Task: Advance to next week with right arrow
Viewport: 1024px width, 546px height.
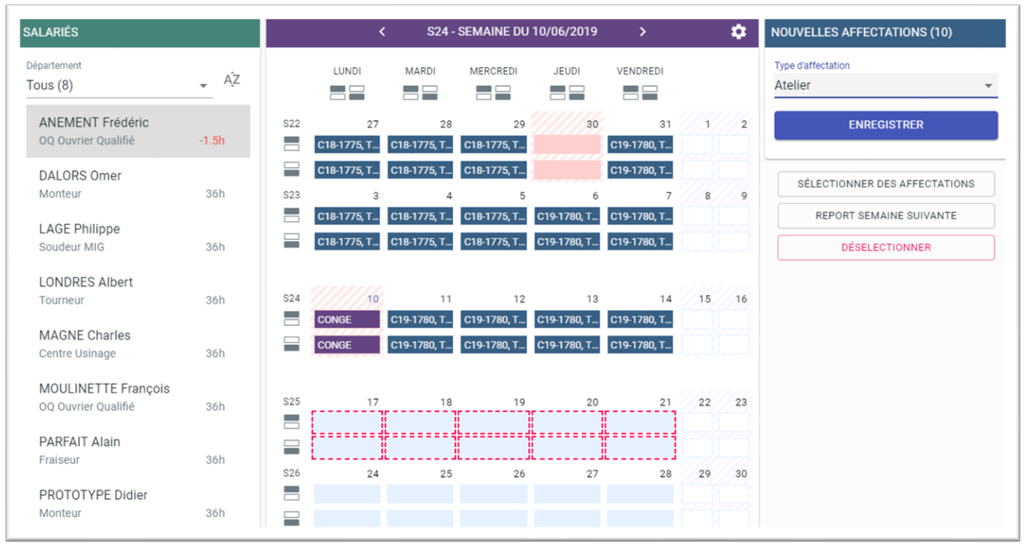Action: pos(642,32)
